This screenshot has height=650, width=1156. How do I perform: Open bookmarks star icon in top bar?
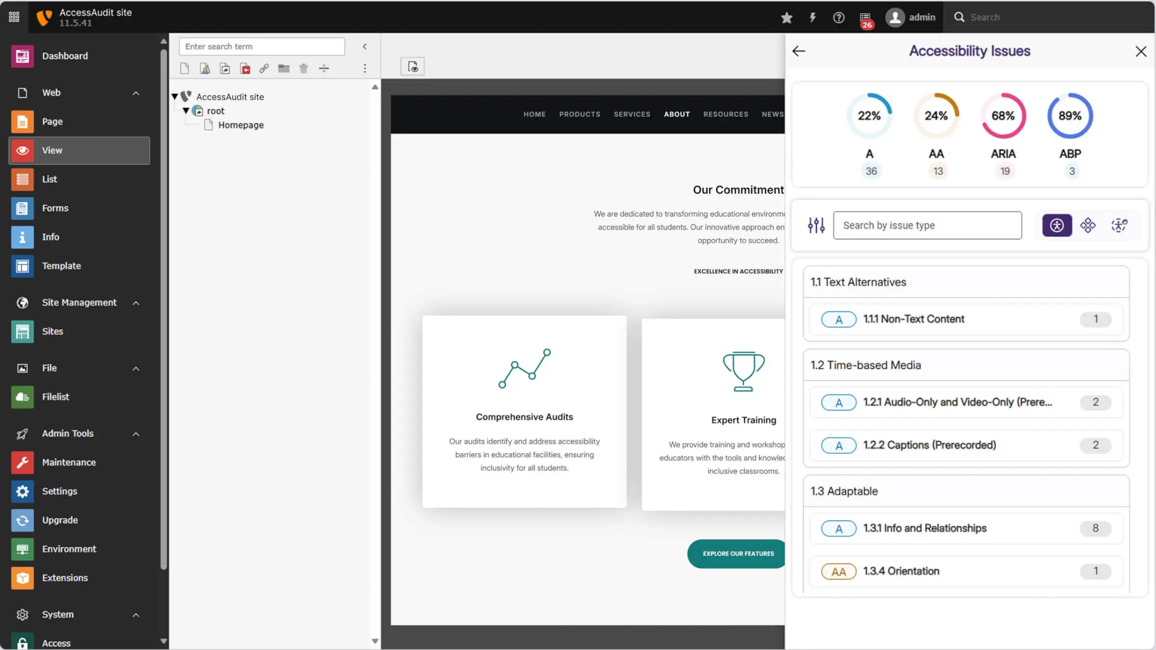[x=787, y=17]
